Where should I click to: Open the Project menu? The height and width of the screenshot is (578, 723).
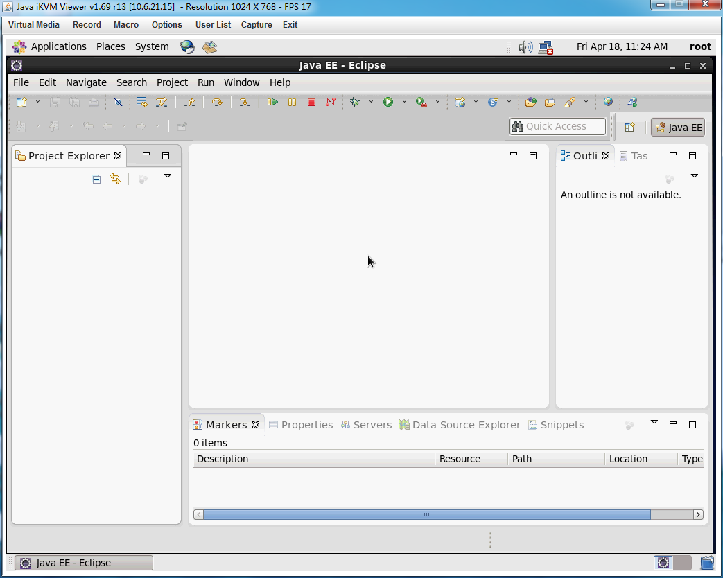pos(172,82)
